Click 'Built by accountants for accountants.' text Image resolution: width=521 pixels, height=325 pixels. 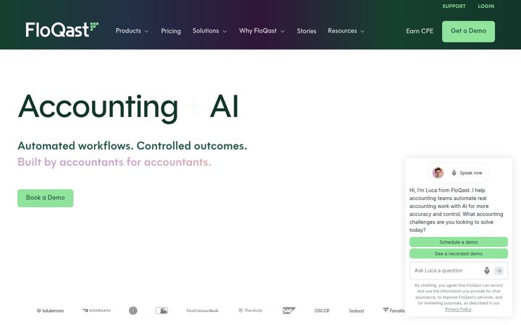tap(114, 162)
